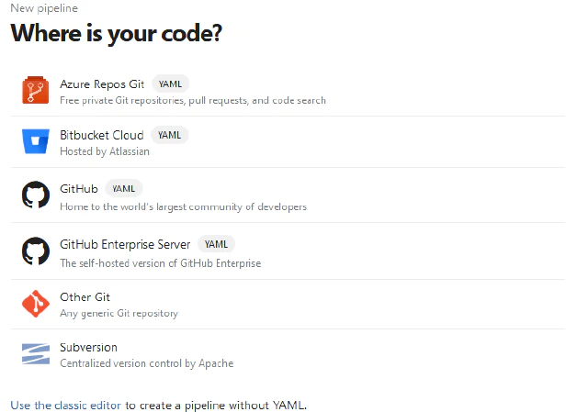Click 'Hosted by Atlassian' description text
This screenshot has height=412, width=588.
105,151
